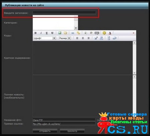The width and height of the screenshot is (150, 136).
Task: Click the category list down arrow
Action: click(76, 28)
